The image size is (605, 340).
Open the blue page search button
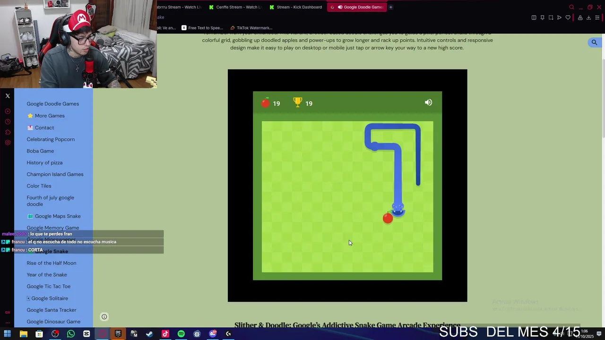(594, 42)
